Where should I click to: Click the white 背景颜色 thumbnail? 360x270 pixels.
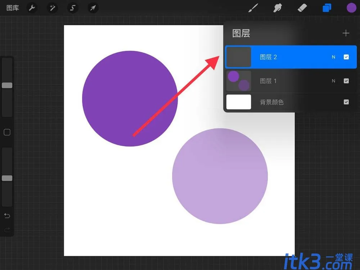[239, 102]
